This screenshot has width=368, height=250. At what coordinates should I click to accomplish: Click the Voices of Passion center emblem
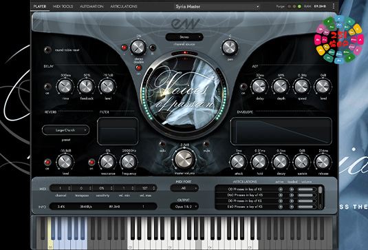point(184,94)
